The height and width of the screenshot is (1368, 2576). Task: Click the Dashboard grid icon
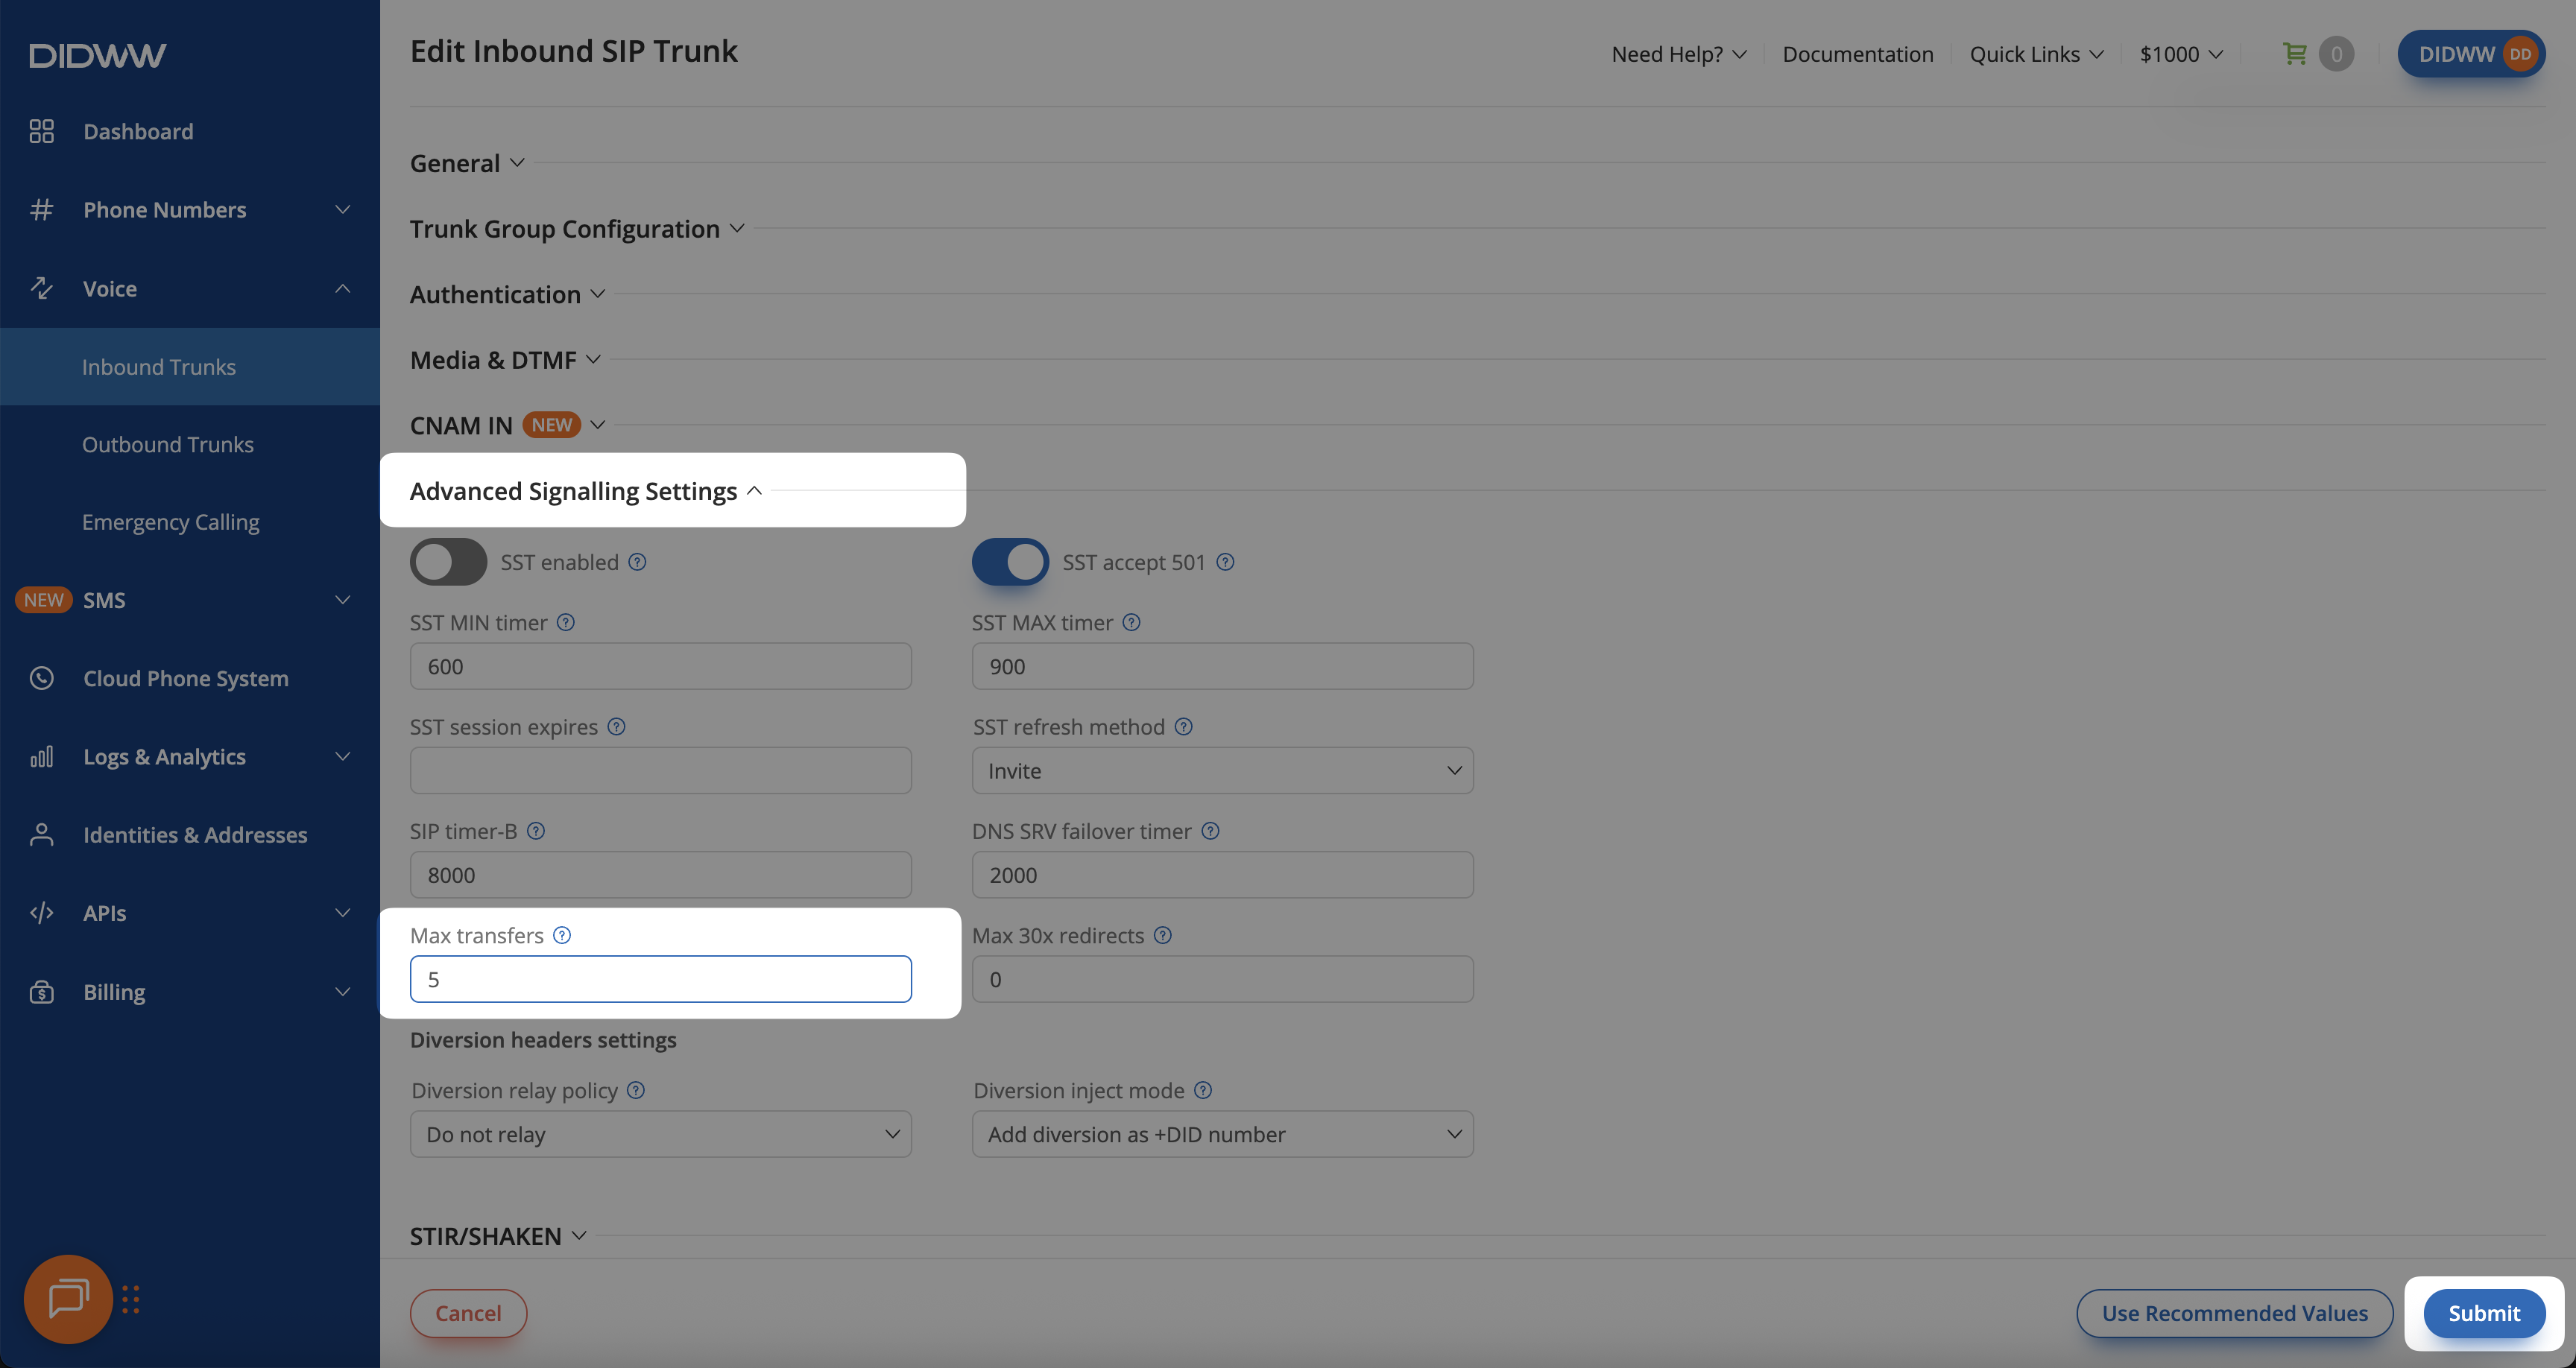click(41, 131)
